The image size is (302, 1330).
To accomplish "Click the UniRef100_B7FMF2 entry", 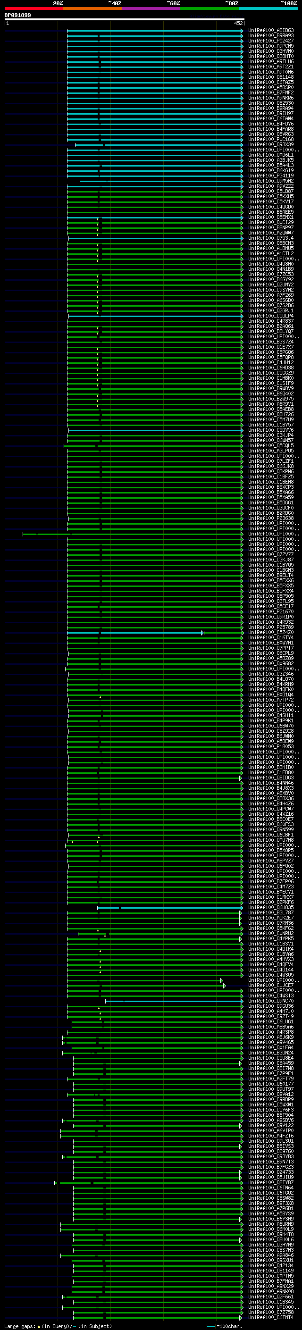I will (x=271, y=93).
